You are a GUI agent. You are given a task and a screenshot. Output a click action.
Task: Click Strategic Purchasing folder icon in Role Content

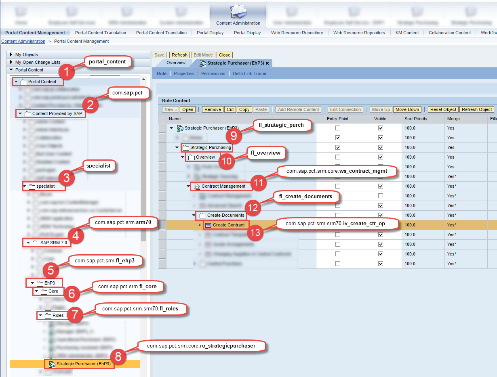186,148
